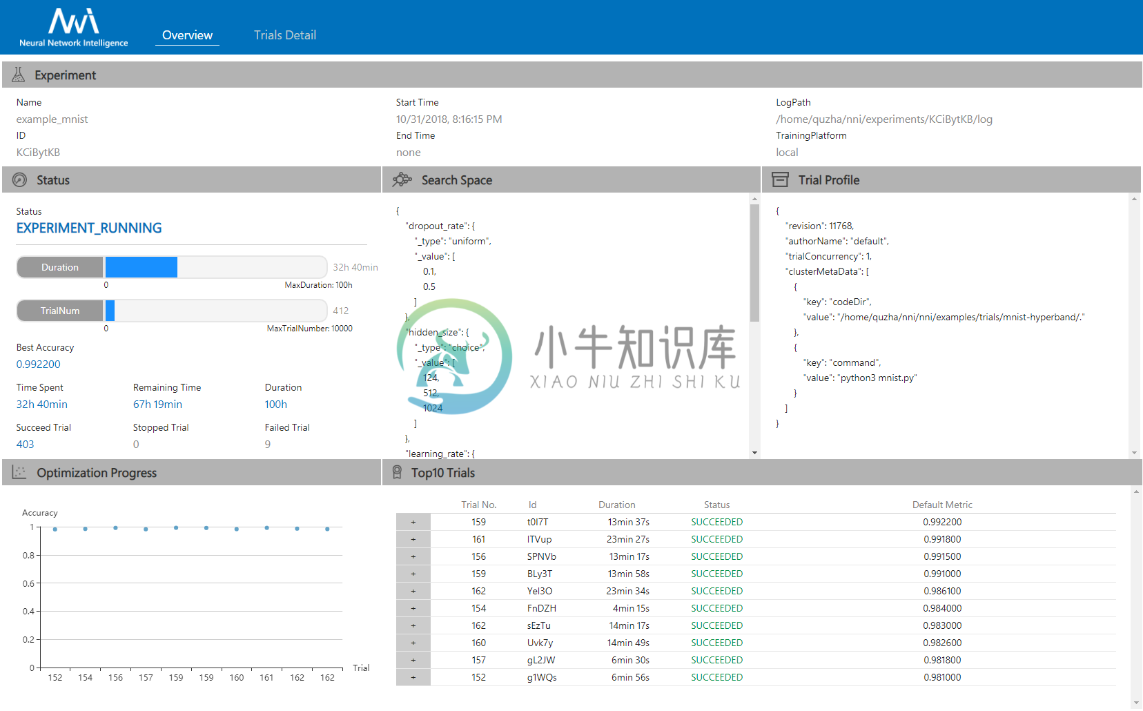Click the Search Space scroll down arrow

(754, 453)
